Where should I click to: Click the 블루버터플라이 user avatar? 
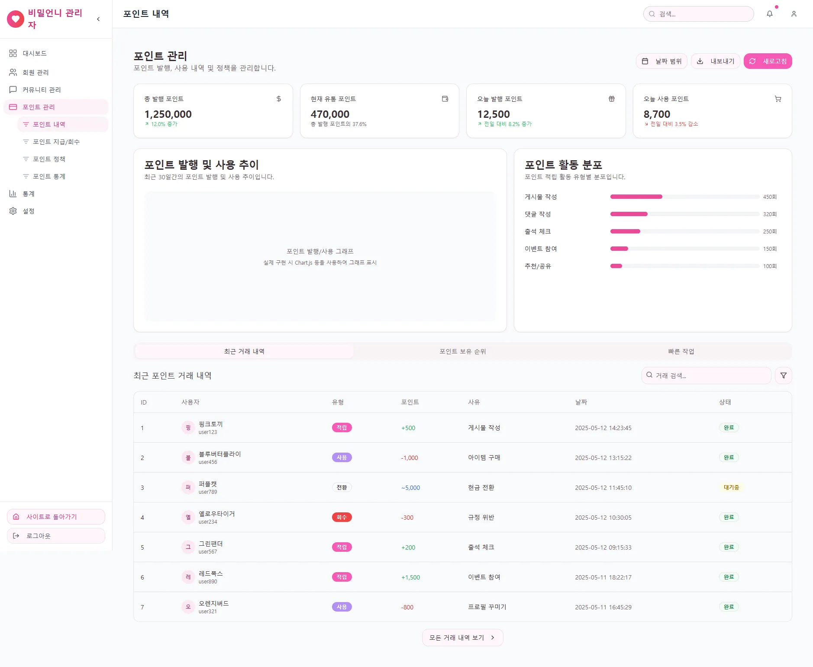click(x=188, y=457)
